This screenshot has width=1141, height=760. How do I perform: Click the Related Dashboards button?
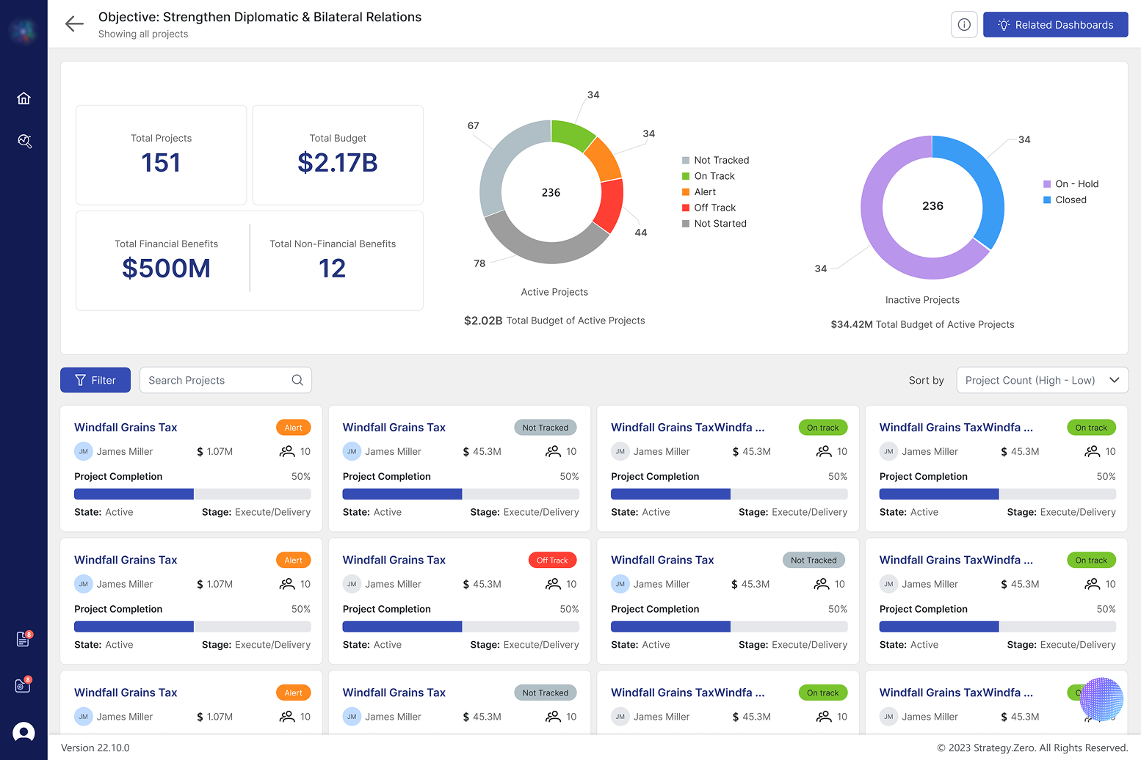(x=1055, y=24)
